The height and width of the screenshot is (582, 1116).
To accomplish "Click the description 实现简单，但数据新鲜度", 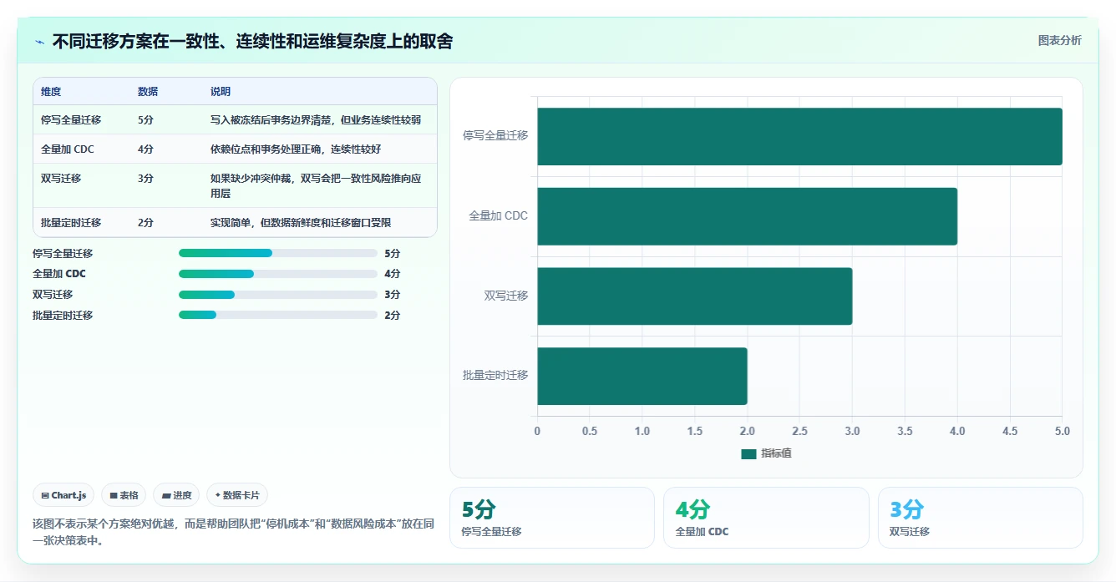I will 301,223.
